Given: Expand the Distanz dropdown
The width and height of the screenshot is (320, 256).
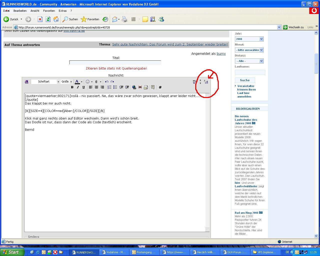Looking at the screenshot, I should pyautogui.click(x=249, y=61).
